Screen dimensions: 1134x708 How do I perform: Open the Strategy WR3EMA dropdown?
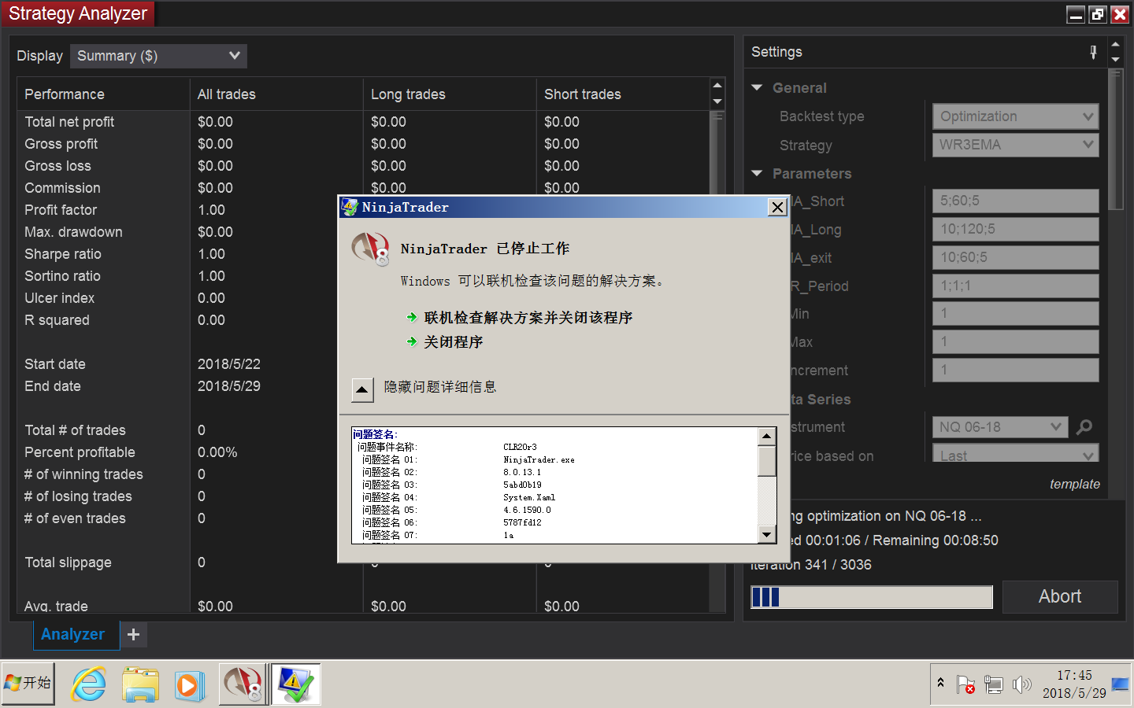tap(1015, 145)
